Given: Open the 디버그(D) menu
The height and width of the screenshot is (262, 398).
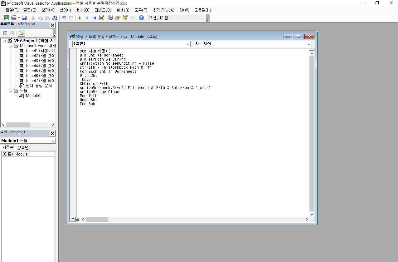Looking at the screenshot, I should click(103, 10).
